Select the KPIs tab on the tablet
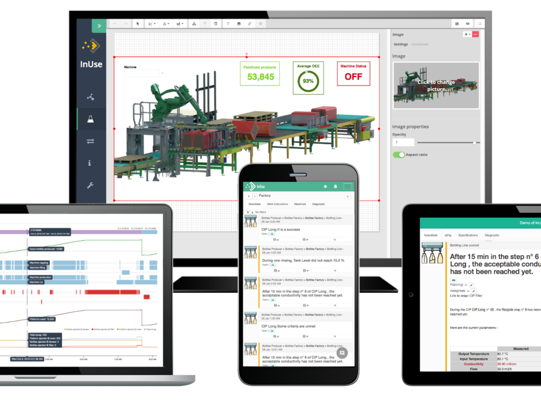Viewport: 541px width, 406px height. point(448,235)
